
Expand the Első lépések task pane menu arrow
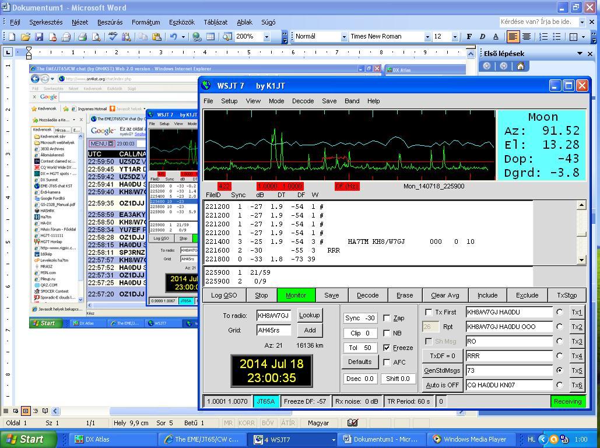(x=580, y=54)
